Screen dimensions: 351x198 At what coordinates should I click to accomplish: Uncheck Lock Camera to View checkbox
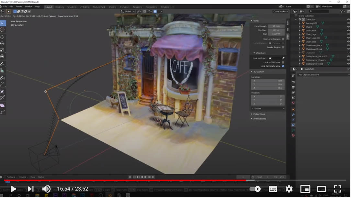click(283, 66)
